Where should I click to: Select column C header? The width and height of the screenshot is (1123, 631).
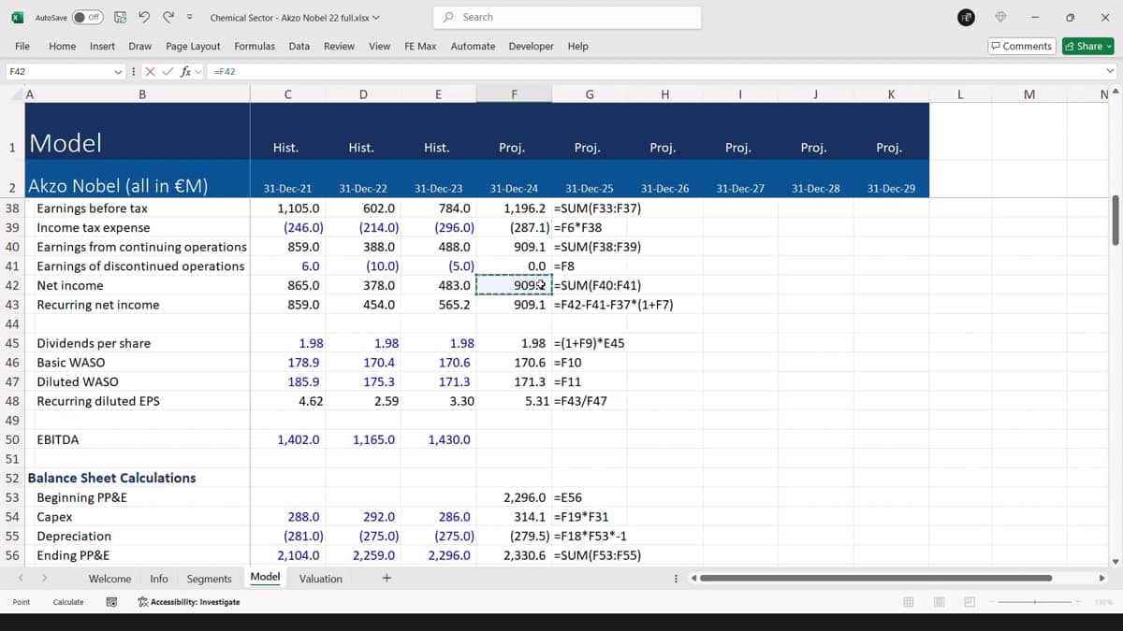pos(287,94)
